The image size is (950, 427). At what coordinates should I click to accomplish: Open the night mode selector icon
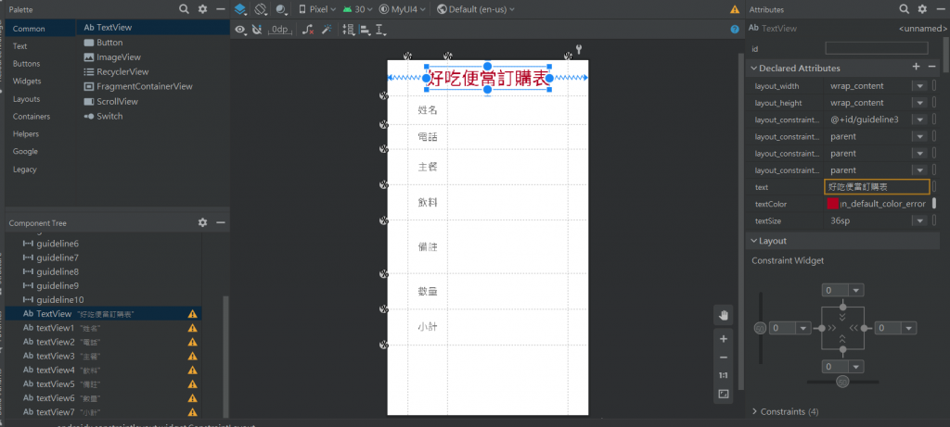(x=282, y=9)
